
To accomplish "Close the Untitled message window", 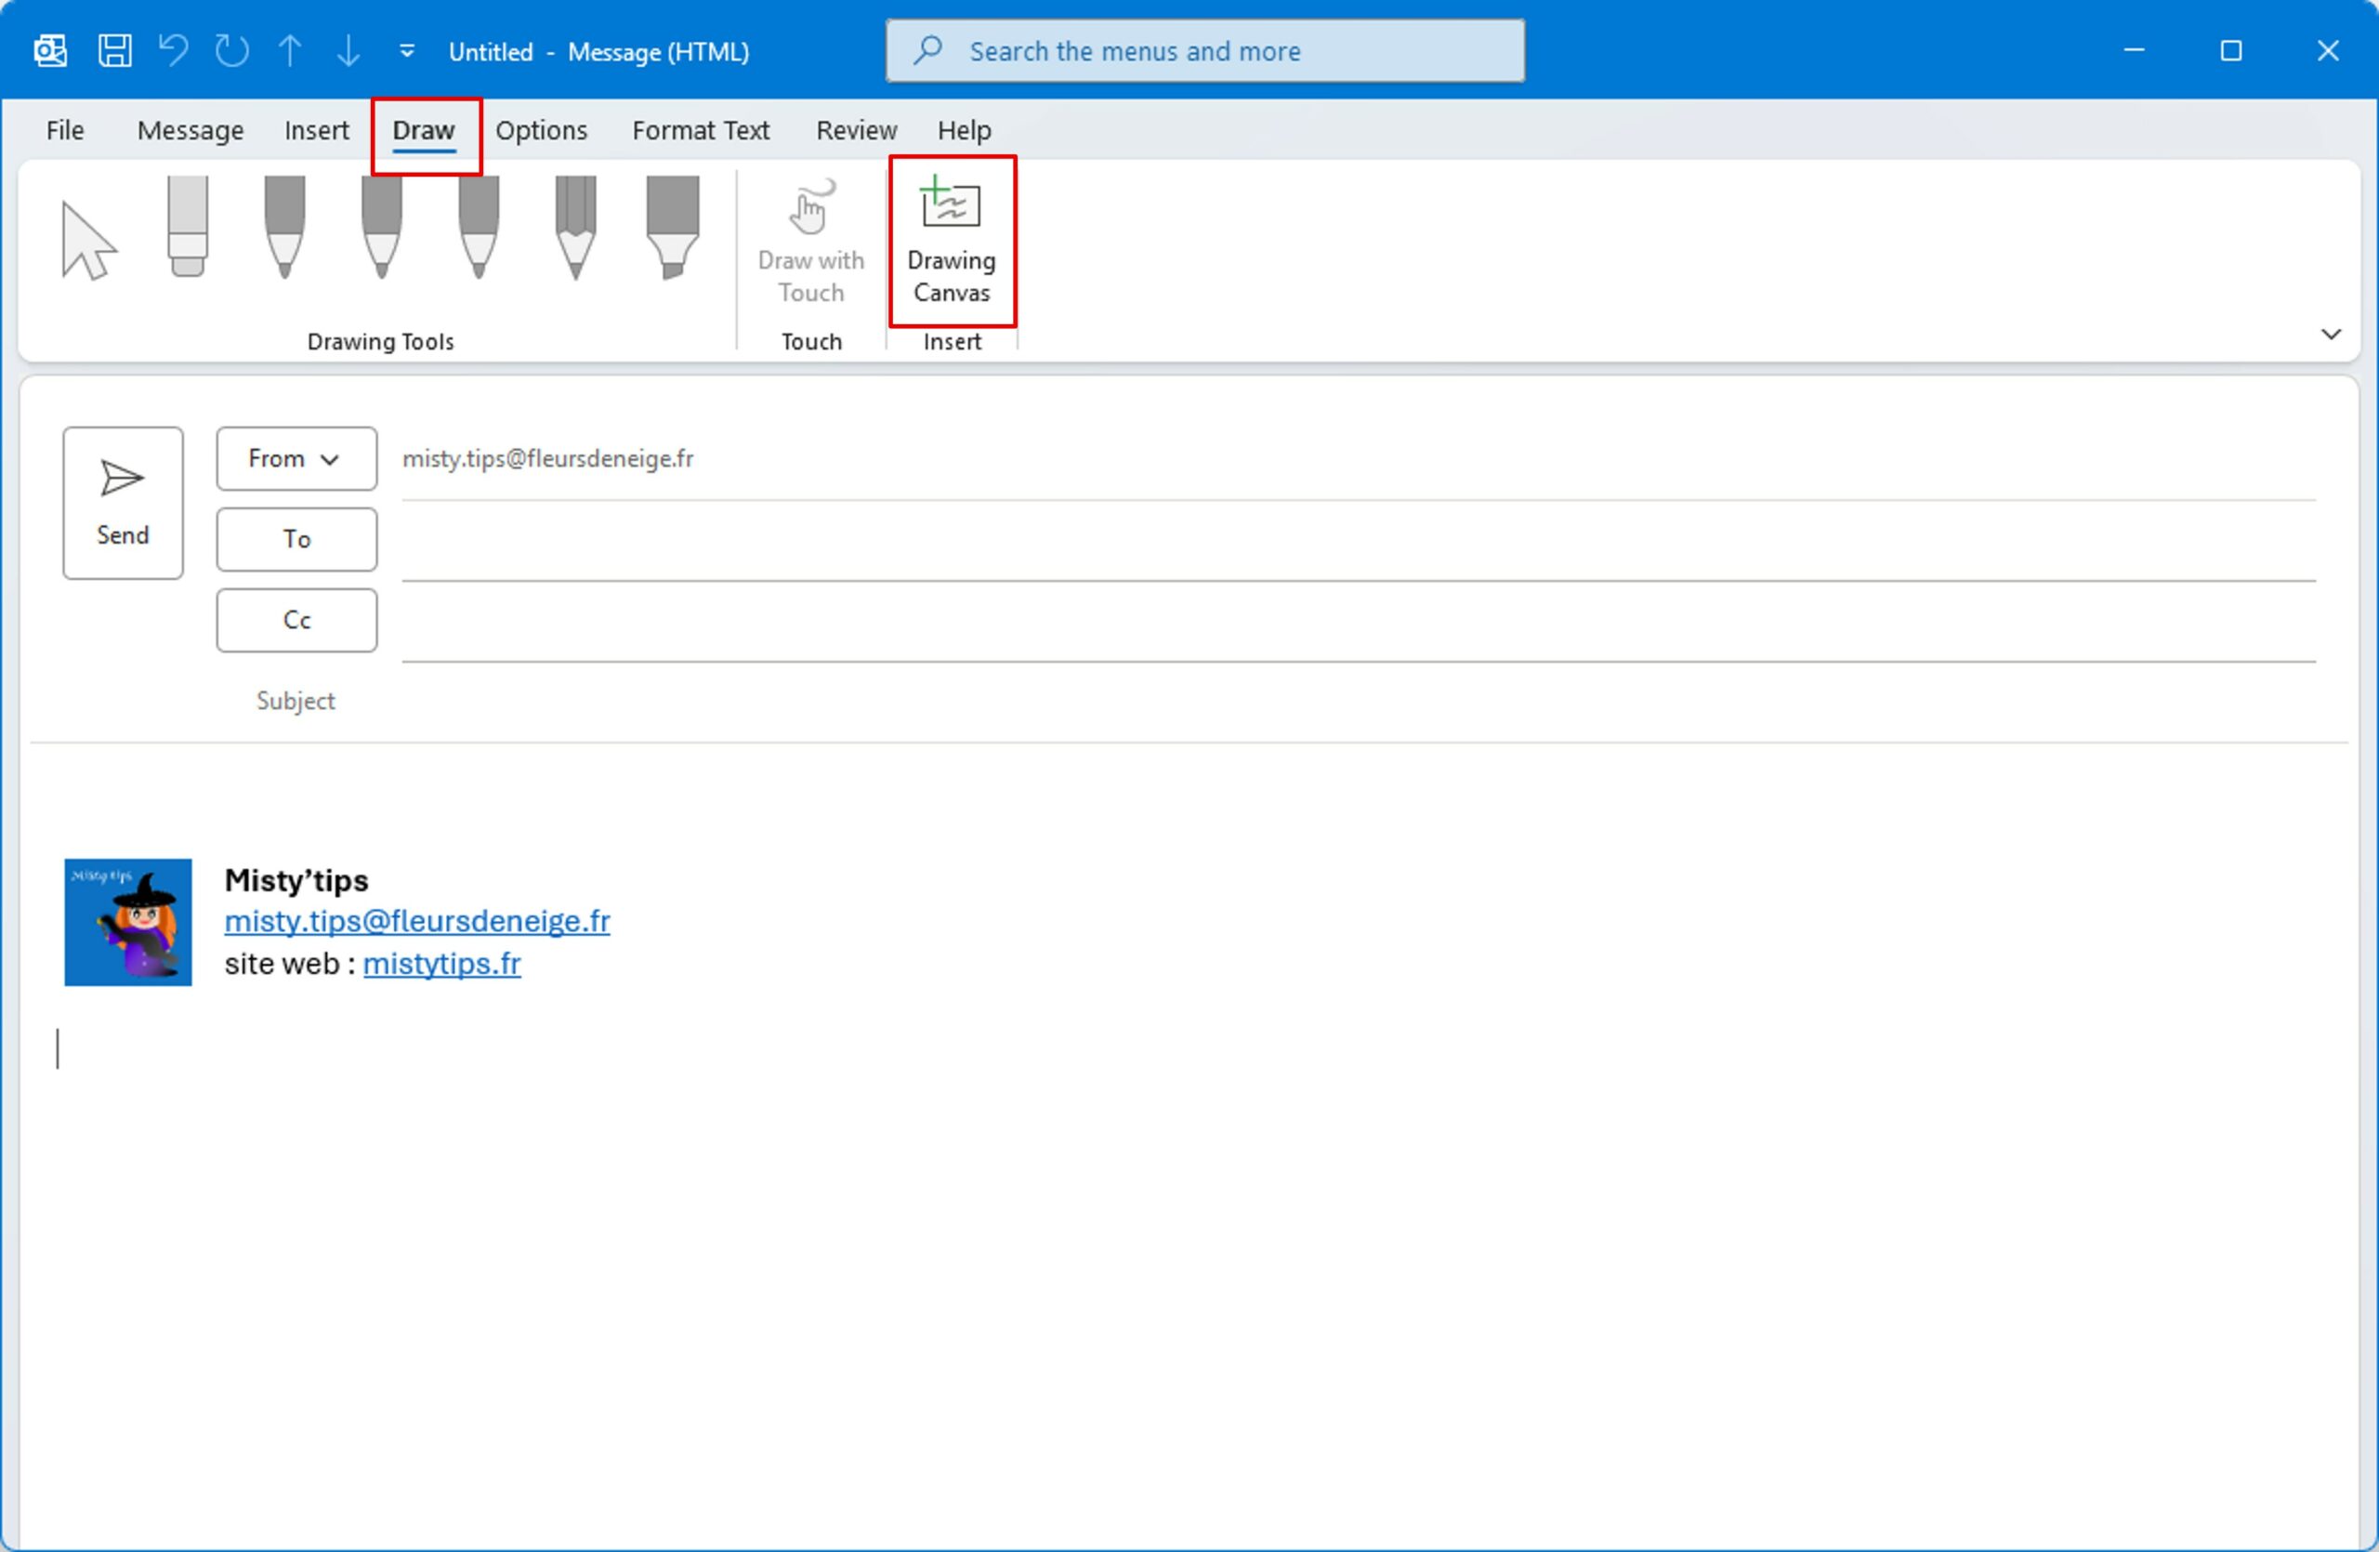I will pyautogui.click(x=2328, y=50).
